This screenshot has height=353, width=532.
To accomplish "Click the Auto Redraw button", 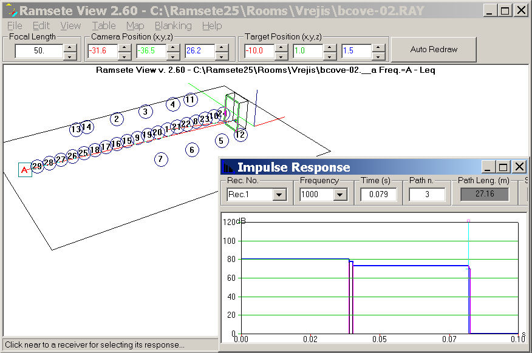I will [434, 50].
